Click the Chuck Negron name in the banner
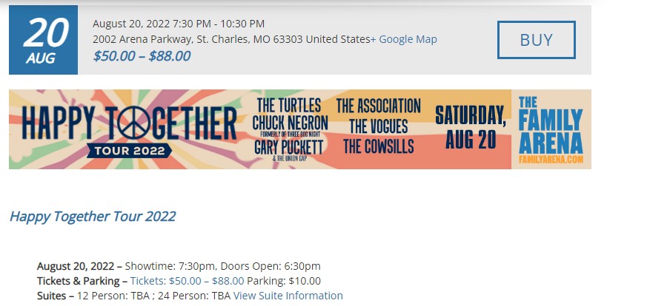 pos(290,122)
